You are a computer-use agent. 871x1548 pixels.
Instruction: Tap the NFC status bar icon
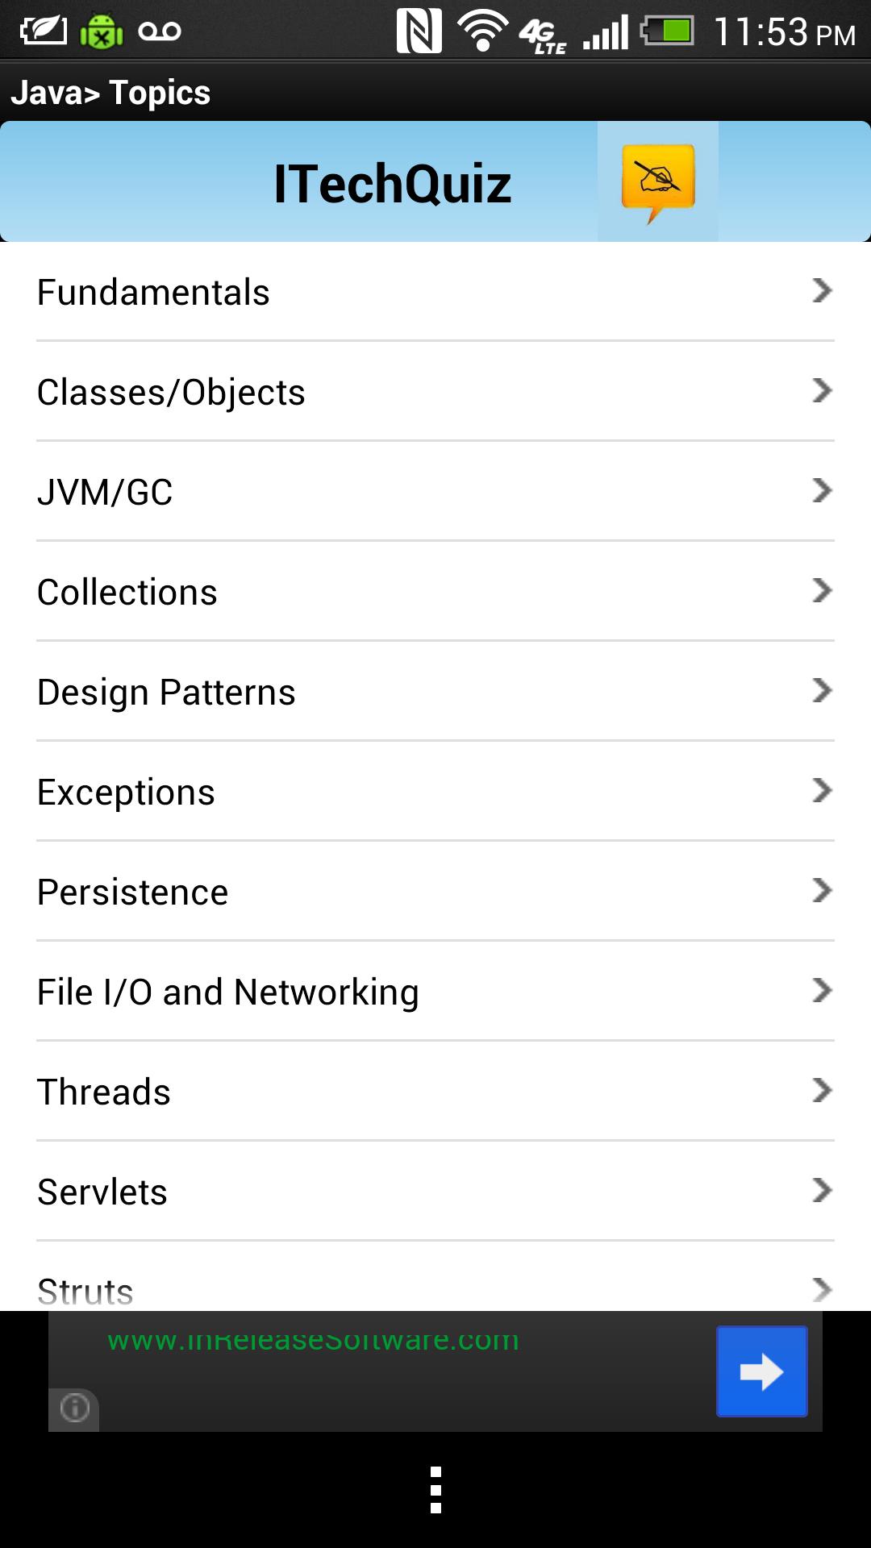pos(419,31)
